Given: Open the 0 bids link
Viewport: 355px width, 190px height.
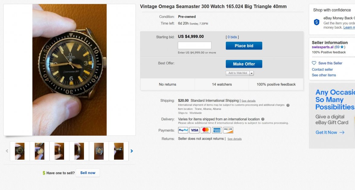Looking at the screenshot, I should [x=232, y=37].
